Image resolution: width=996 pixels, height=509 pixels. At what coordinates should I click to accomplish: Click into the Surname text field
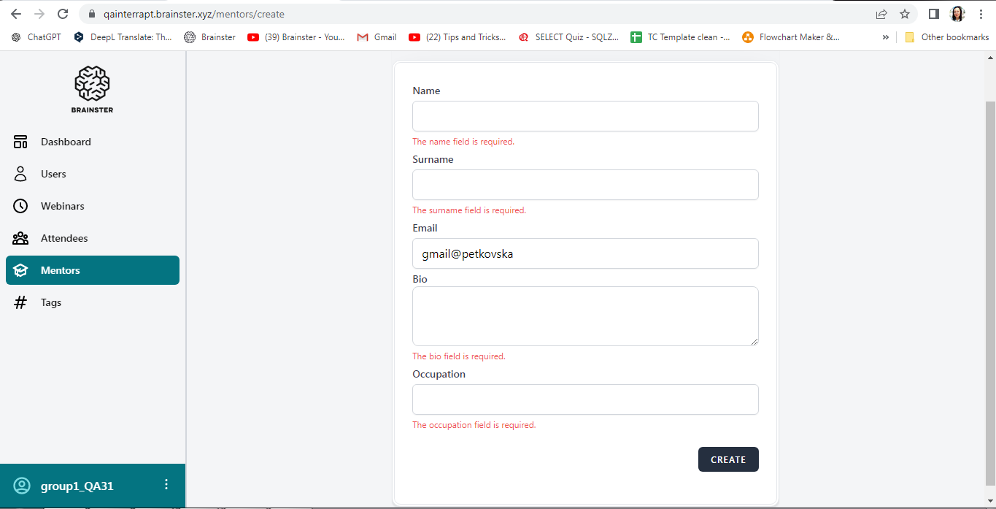(x=585, y=185)
